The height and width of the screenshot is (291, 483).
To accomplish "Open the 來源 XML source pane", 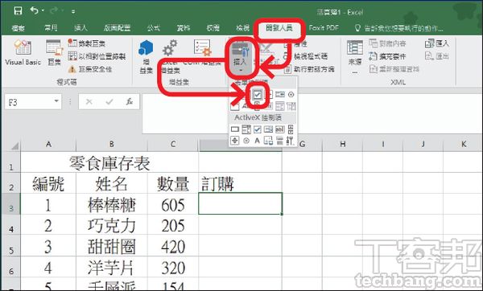I will tap(354, 57).
